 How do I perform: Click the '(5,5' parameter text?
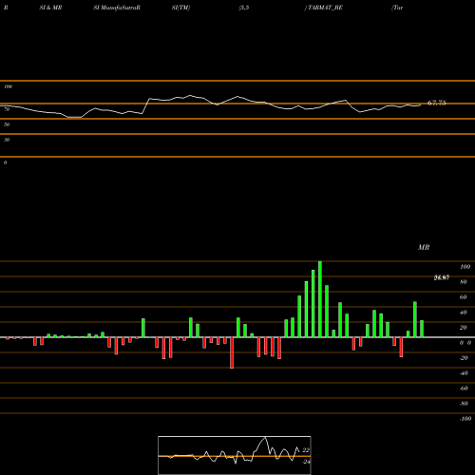(244, 8)
